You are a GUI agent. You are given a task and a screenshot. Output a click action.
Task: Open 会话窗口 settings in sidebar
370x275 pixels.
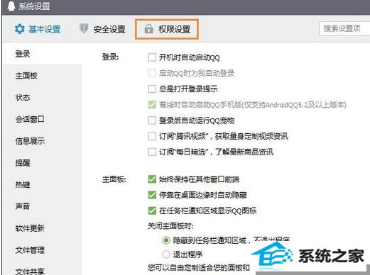[30, 119]
